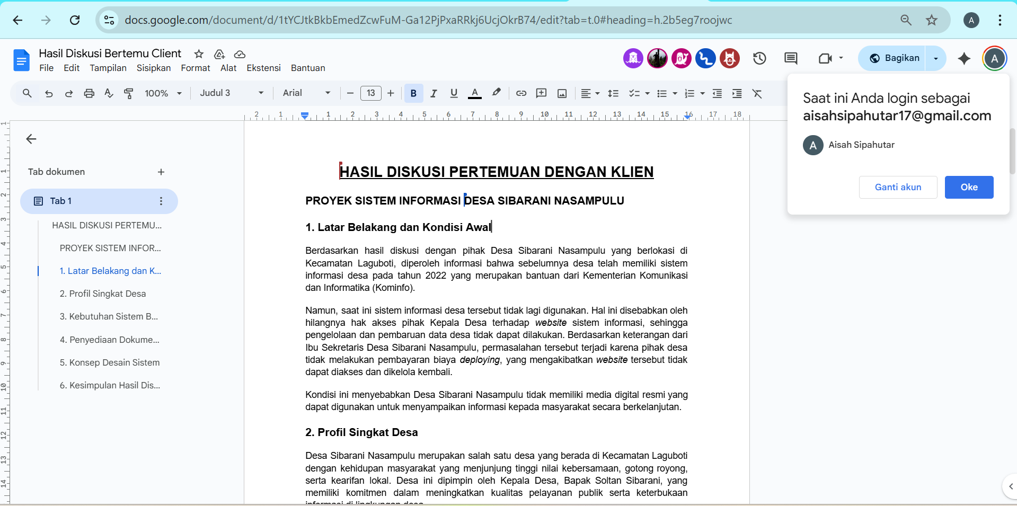The height and width of the screenshot is (506, 1017).
Task: Open the File menu
Action: [x=47, y=68]
